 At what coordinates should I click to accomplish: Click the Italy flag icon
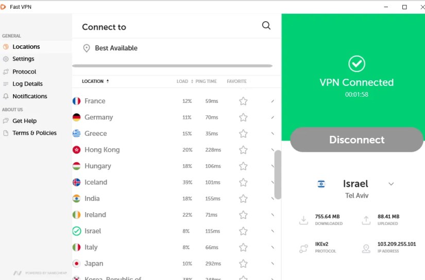[77, 247]
